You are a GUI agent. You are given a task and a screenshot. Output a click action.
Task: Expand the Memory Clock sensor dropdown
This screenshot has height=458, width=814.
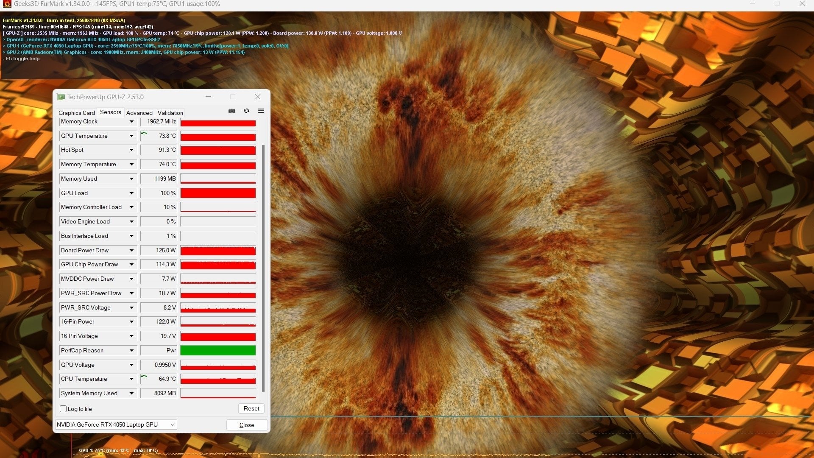coord(131,122)
